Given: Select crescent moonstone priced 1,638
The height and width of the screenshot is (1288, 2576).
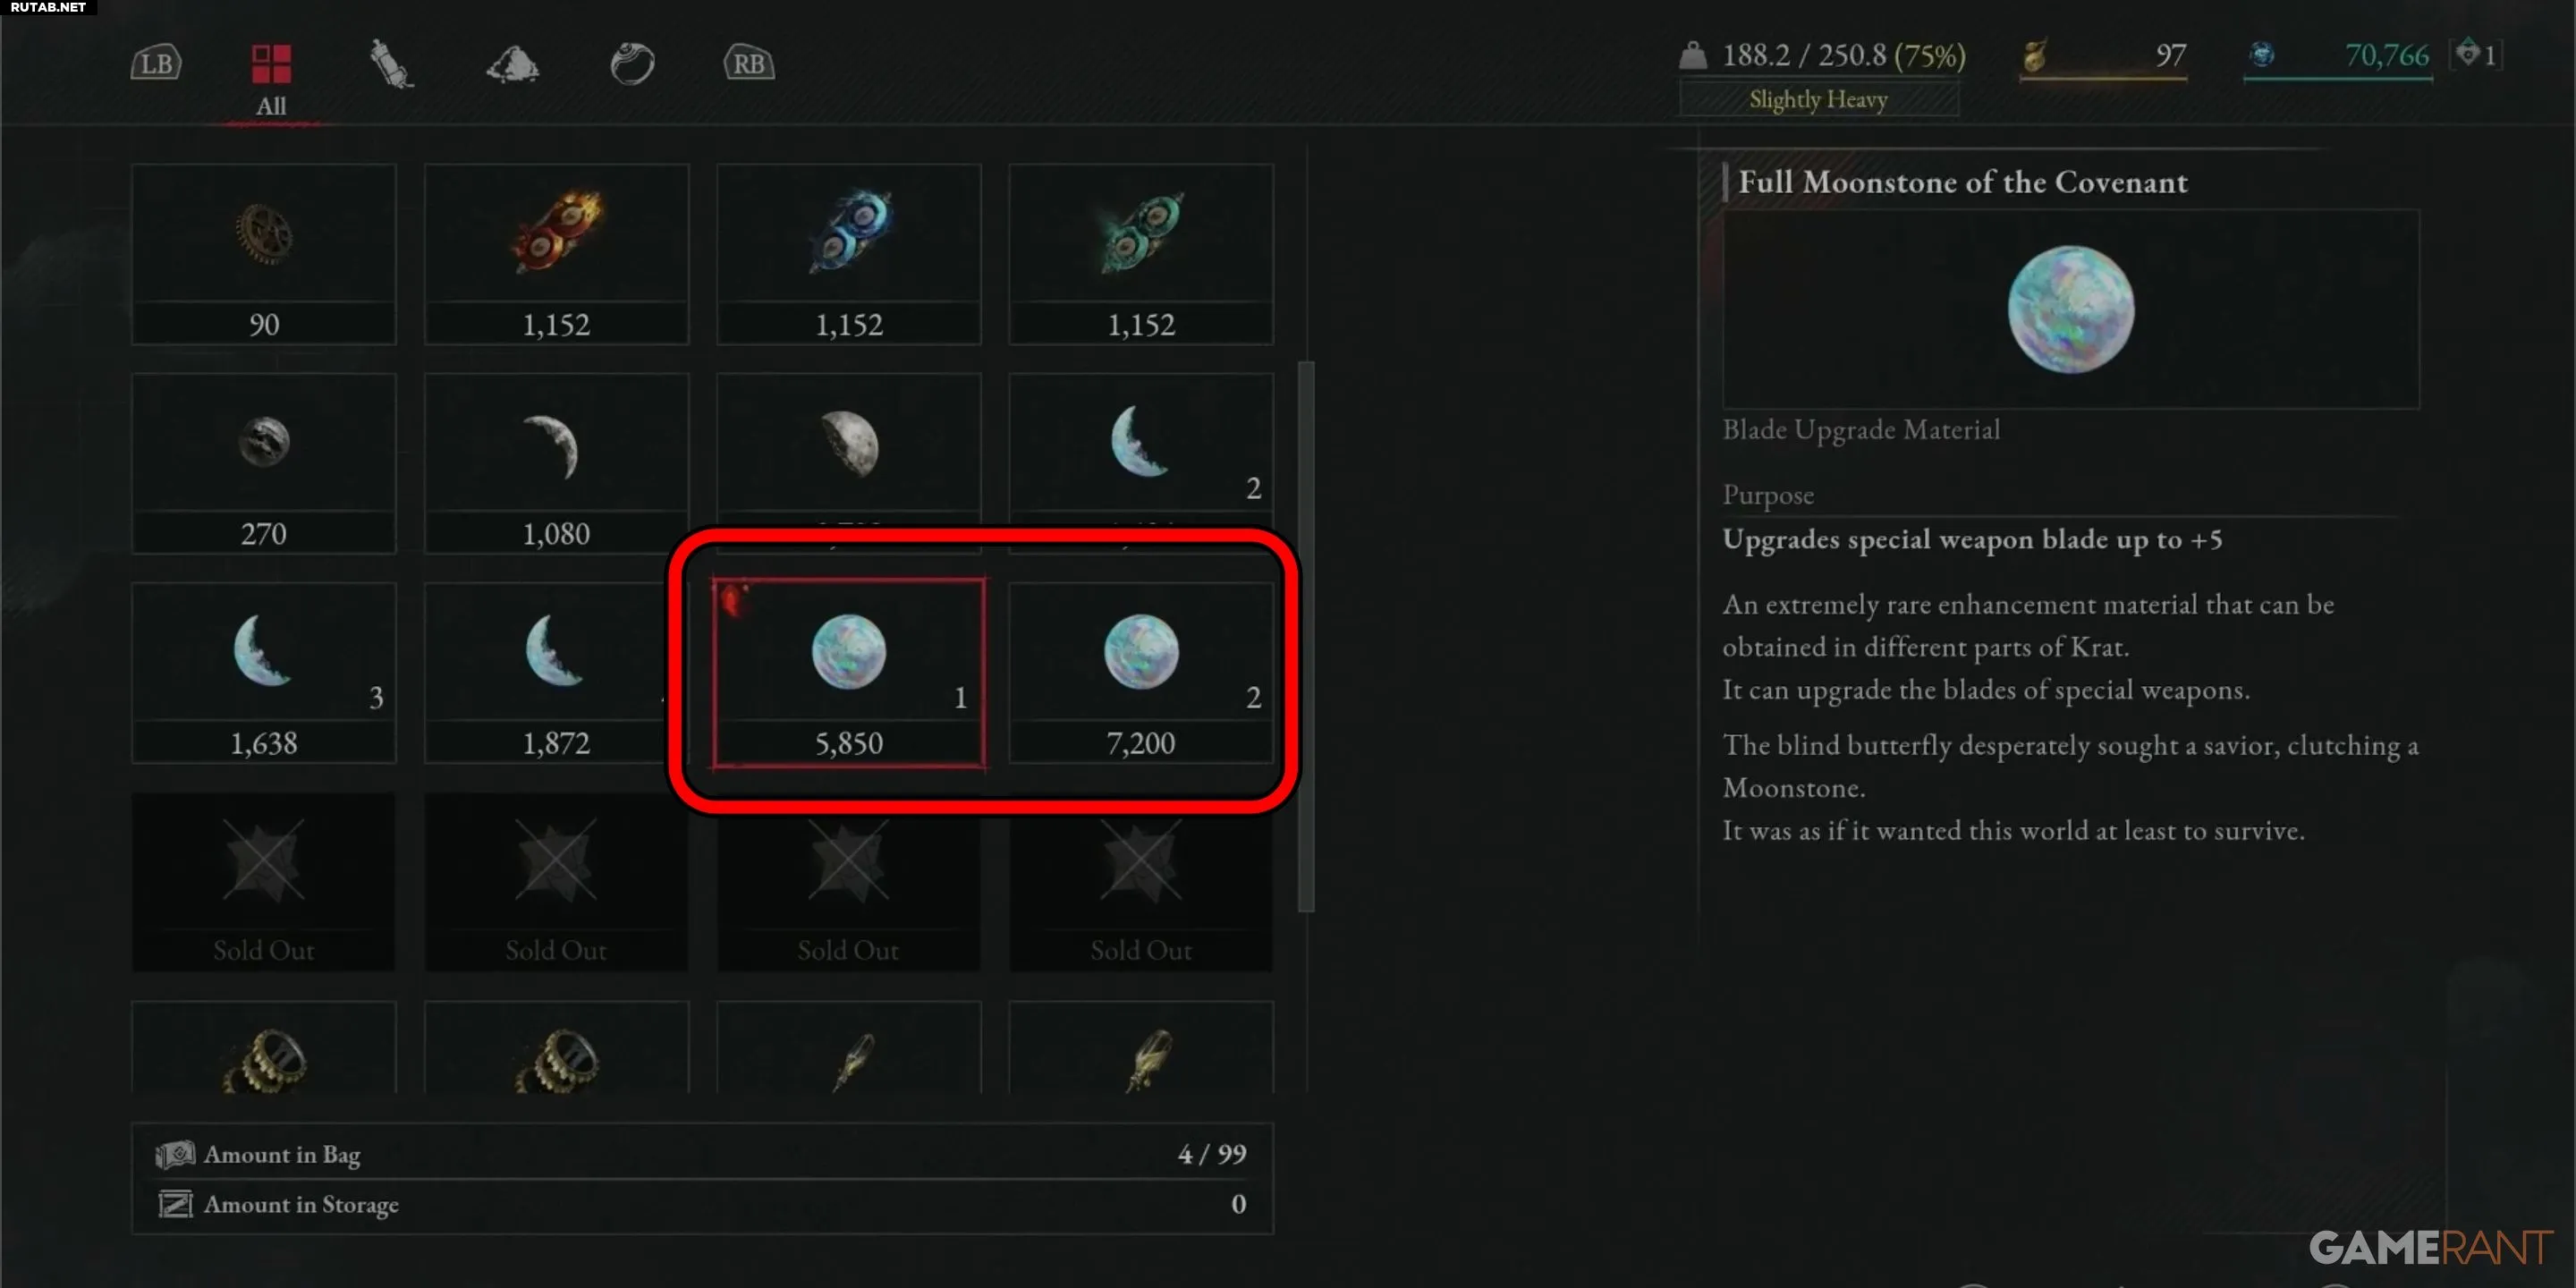Looking at the screenshot, I should tap(264, 673).
